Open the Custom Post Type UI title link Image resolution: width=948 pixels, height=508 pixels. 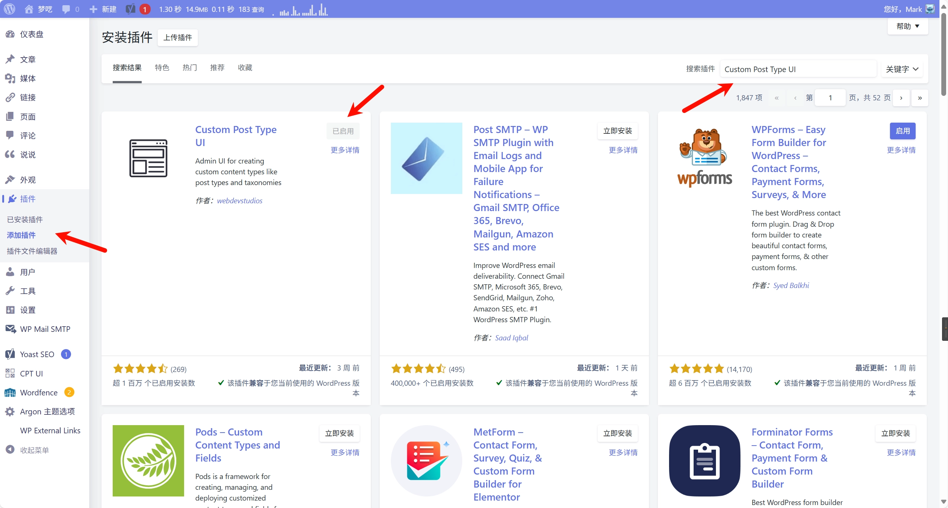[236, 136]
